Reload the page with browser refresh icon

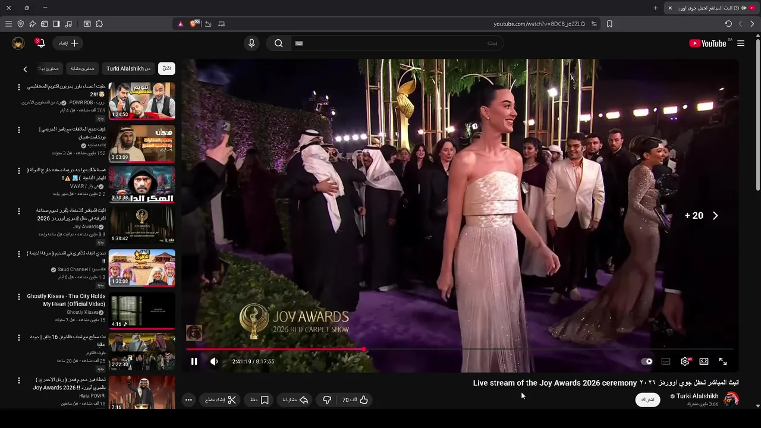728,24
